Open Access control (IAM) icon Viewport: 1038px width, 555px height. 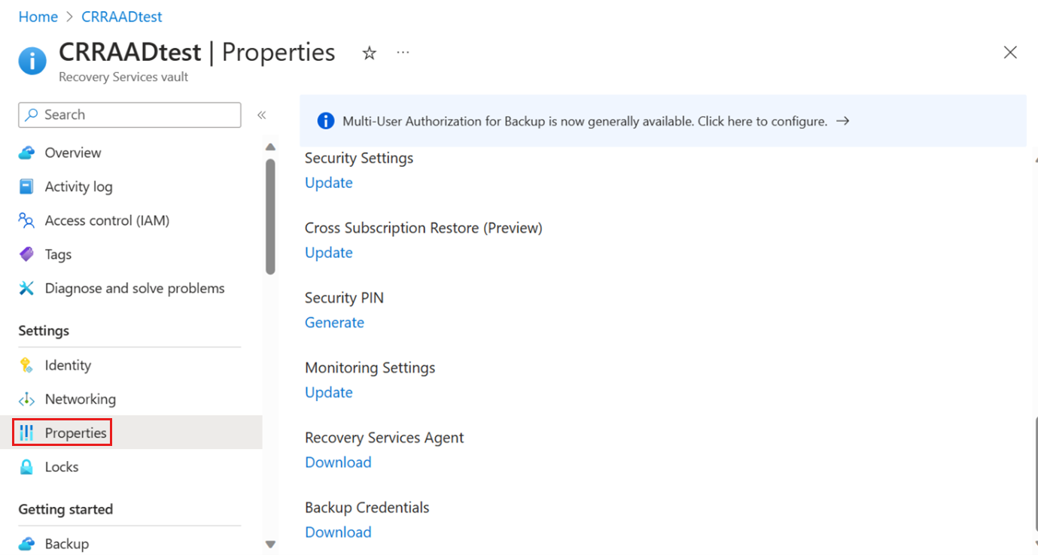(x=27, y=220)
